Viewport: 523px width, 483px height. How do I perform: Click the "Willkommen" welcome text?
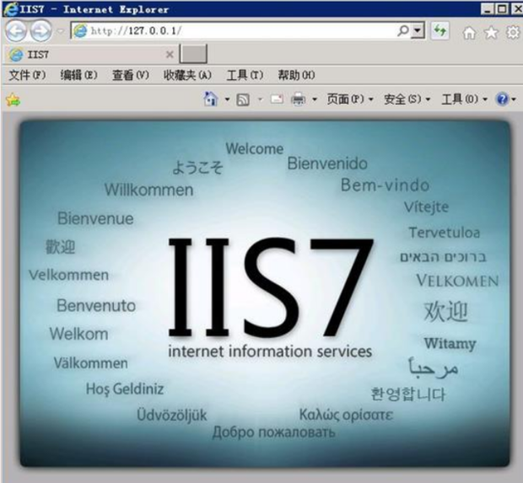coord(148,190)
